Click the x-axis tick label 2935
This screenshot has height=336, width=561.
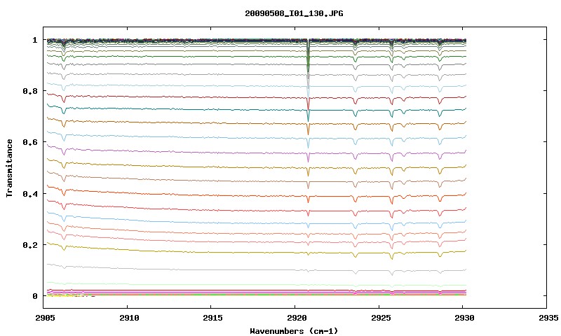point(548,318)
